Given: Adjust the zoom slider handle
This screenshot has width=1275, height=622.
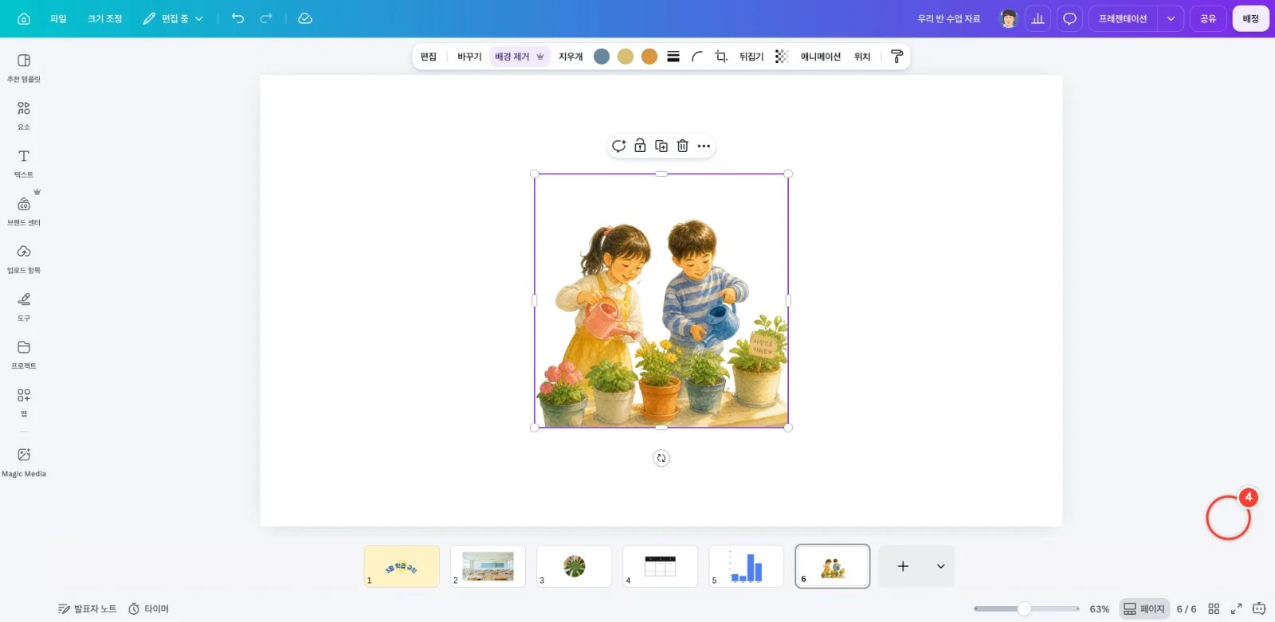Looking at the screenshot, I should pos(1024,608).
